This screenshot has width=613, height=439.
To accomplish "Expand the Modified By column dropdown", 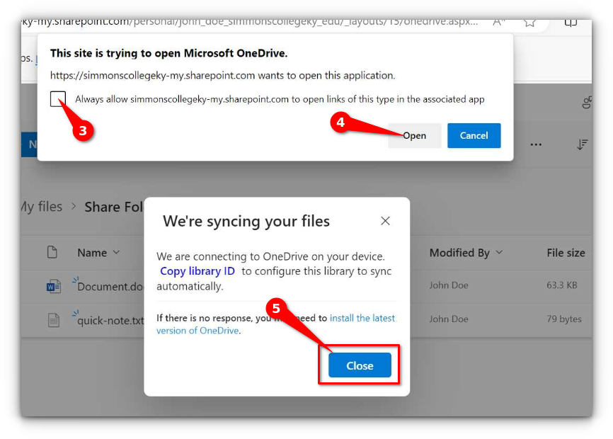I will pos(499,253).
